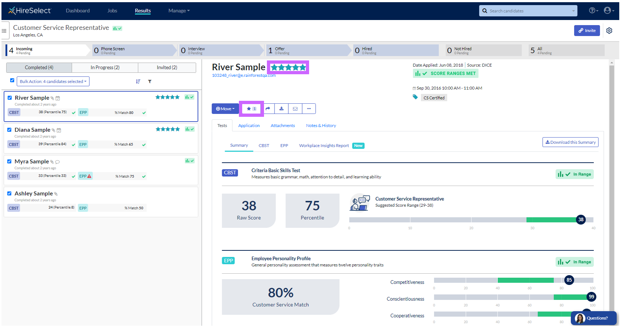Click the EPP In Range badge
The height and width of the screenshot is (329, 624).
click(x=575, y=262)
